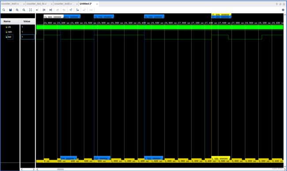Zoom in on the waveform
The image size is (287, 171).
pos(17,10)
